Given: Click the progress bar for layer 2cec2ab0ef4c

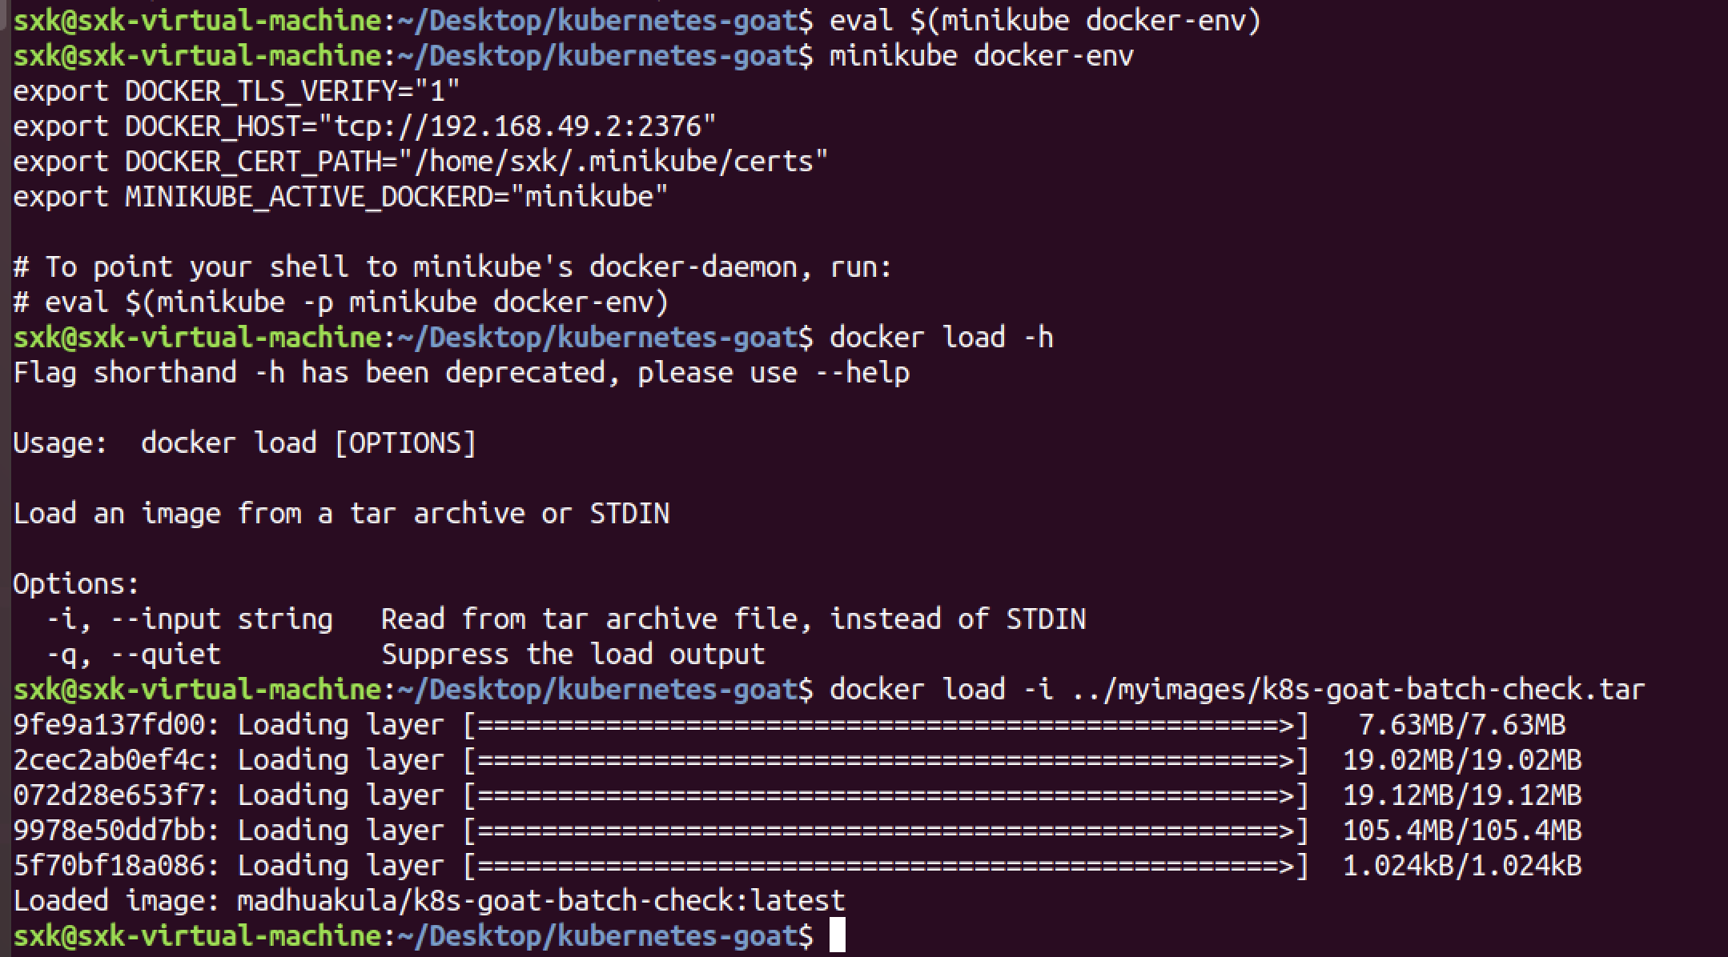Looking at the screenshot, I should (x=886, y=760).
